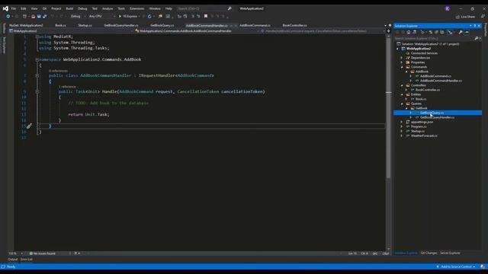Open the Project menu
Viewport: 488px width, 274px height.
56,8
